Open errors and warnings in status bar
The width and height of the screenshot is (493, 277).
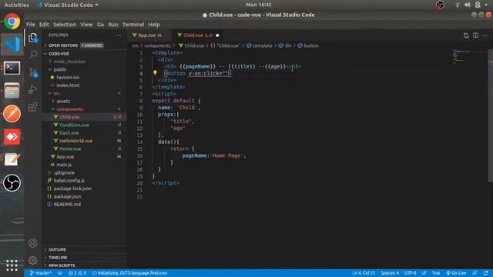click(77, 273)
